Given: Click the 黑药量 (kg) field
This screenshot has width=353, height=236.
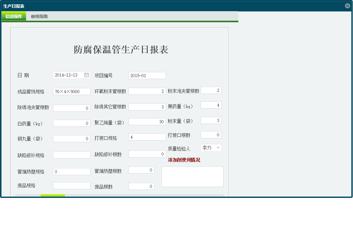Looking at the screenshot, I should tap(211, 105).
